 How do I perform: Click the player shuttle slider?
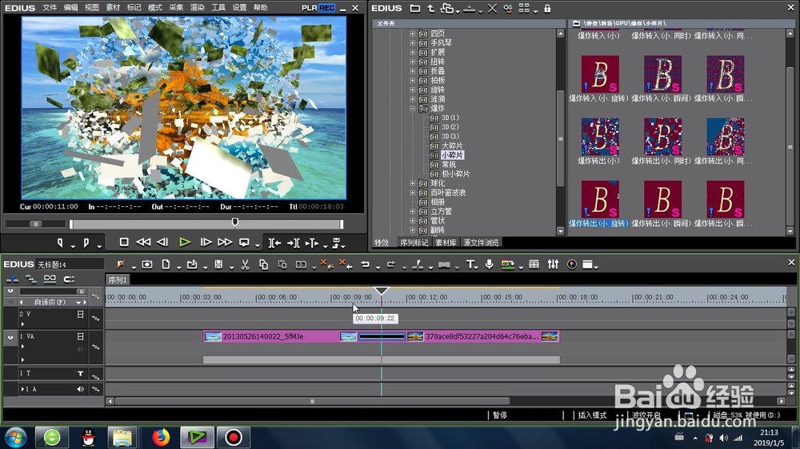(x=36, y=224)
